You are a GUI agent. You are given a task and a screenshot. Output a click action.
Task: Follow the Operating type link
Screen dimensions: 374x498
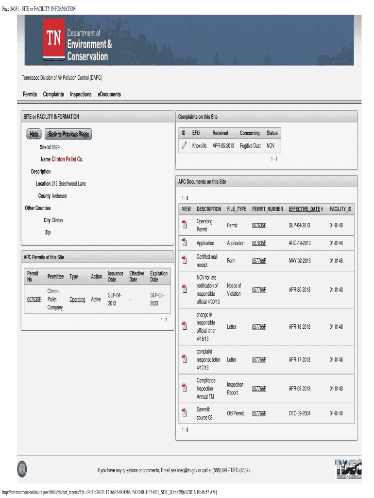(x=77, y=300)
